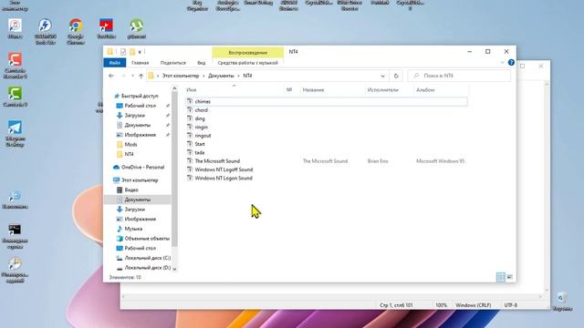This screenshot has height=328, width=584.
Task: Open Музыка under This PC
Action: pyautogui.click(x=133, y=229)
